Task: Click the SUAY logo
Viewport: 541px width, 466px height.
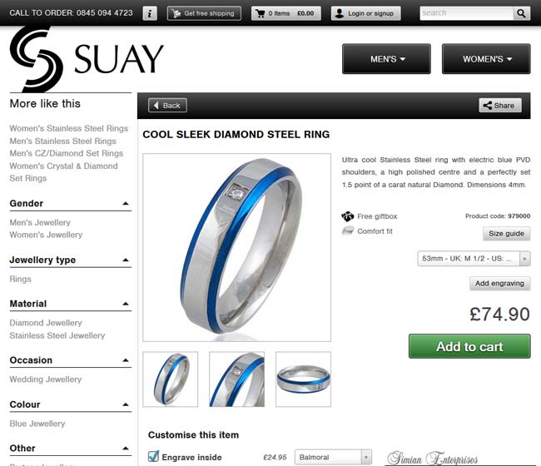Action: [x=87, y=58]
